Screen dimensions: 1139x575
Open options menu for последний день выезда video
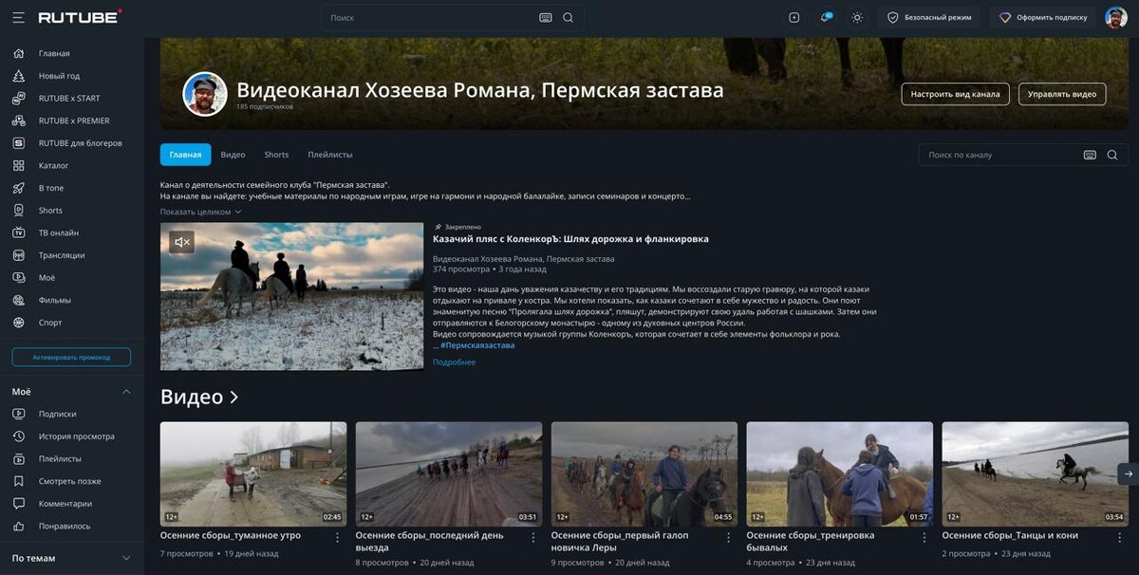[x=532, y=537]
